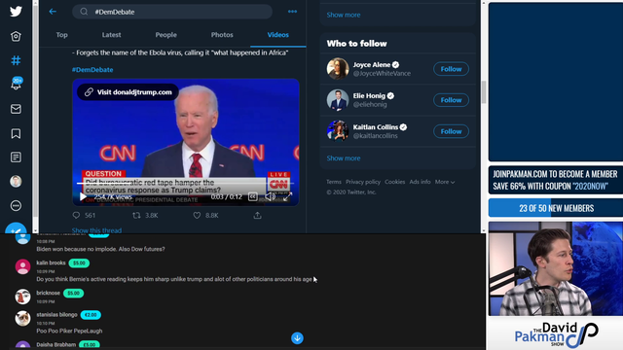The height and width of the screenshot is (350, 623).
Task: Switch to the Photos tab
Action: click(x=222, y=35)
